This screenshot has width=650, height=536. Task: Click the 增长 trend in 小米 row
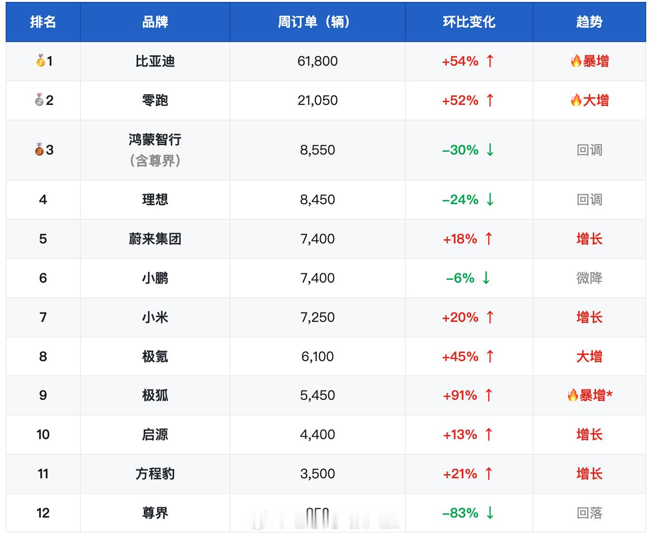tap(589, 317)
